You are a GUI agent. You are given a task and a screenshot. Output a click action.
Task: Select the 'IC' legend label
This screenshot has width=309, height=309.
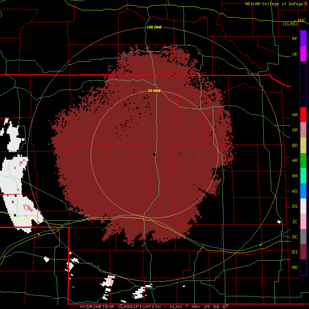click(x=295, y=221)
